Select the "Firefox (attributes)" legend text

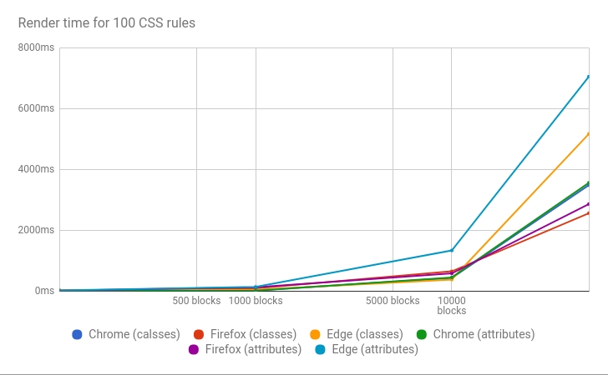(252, 349)
